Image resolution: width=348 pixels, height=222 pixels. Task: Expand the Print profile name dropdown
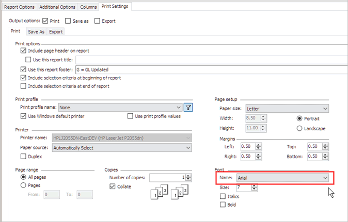(x=179, y=107)
